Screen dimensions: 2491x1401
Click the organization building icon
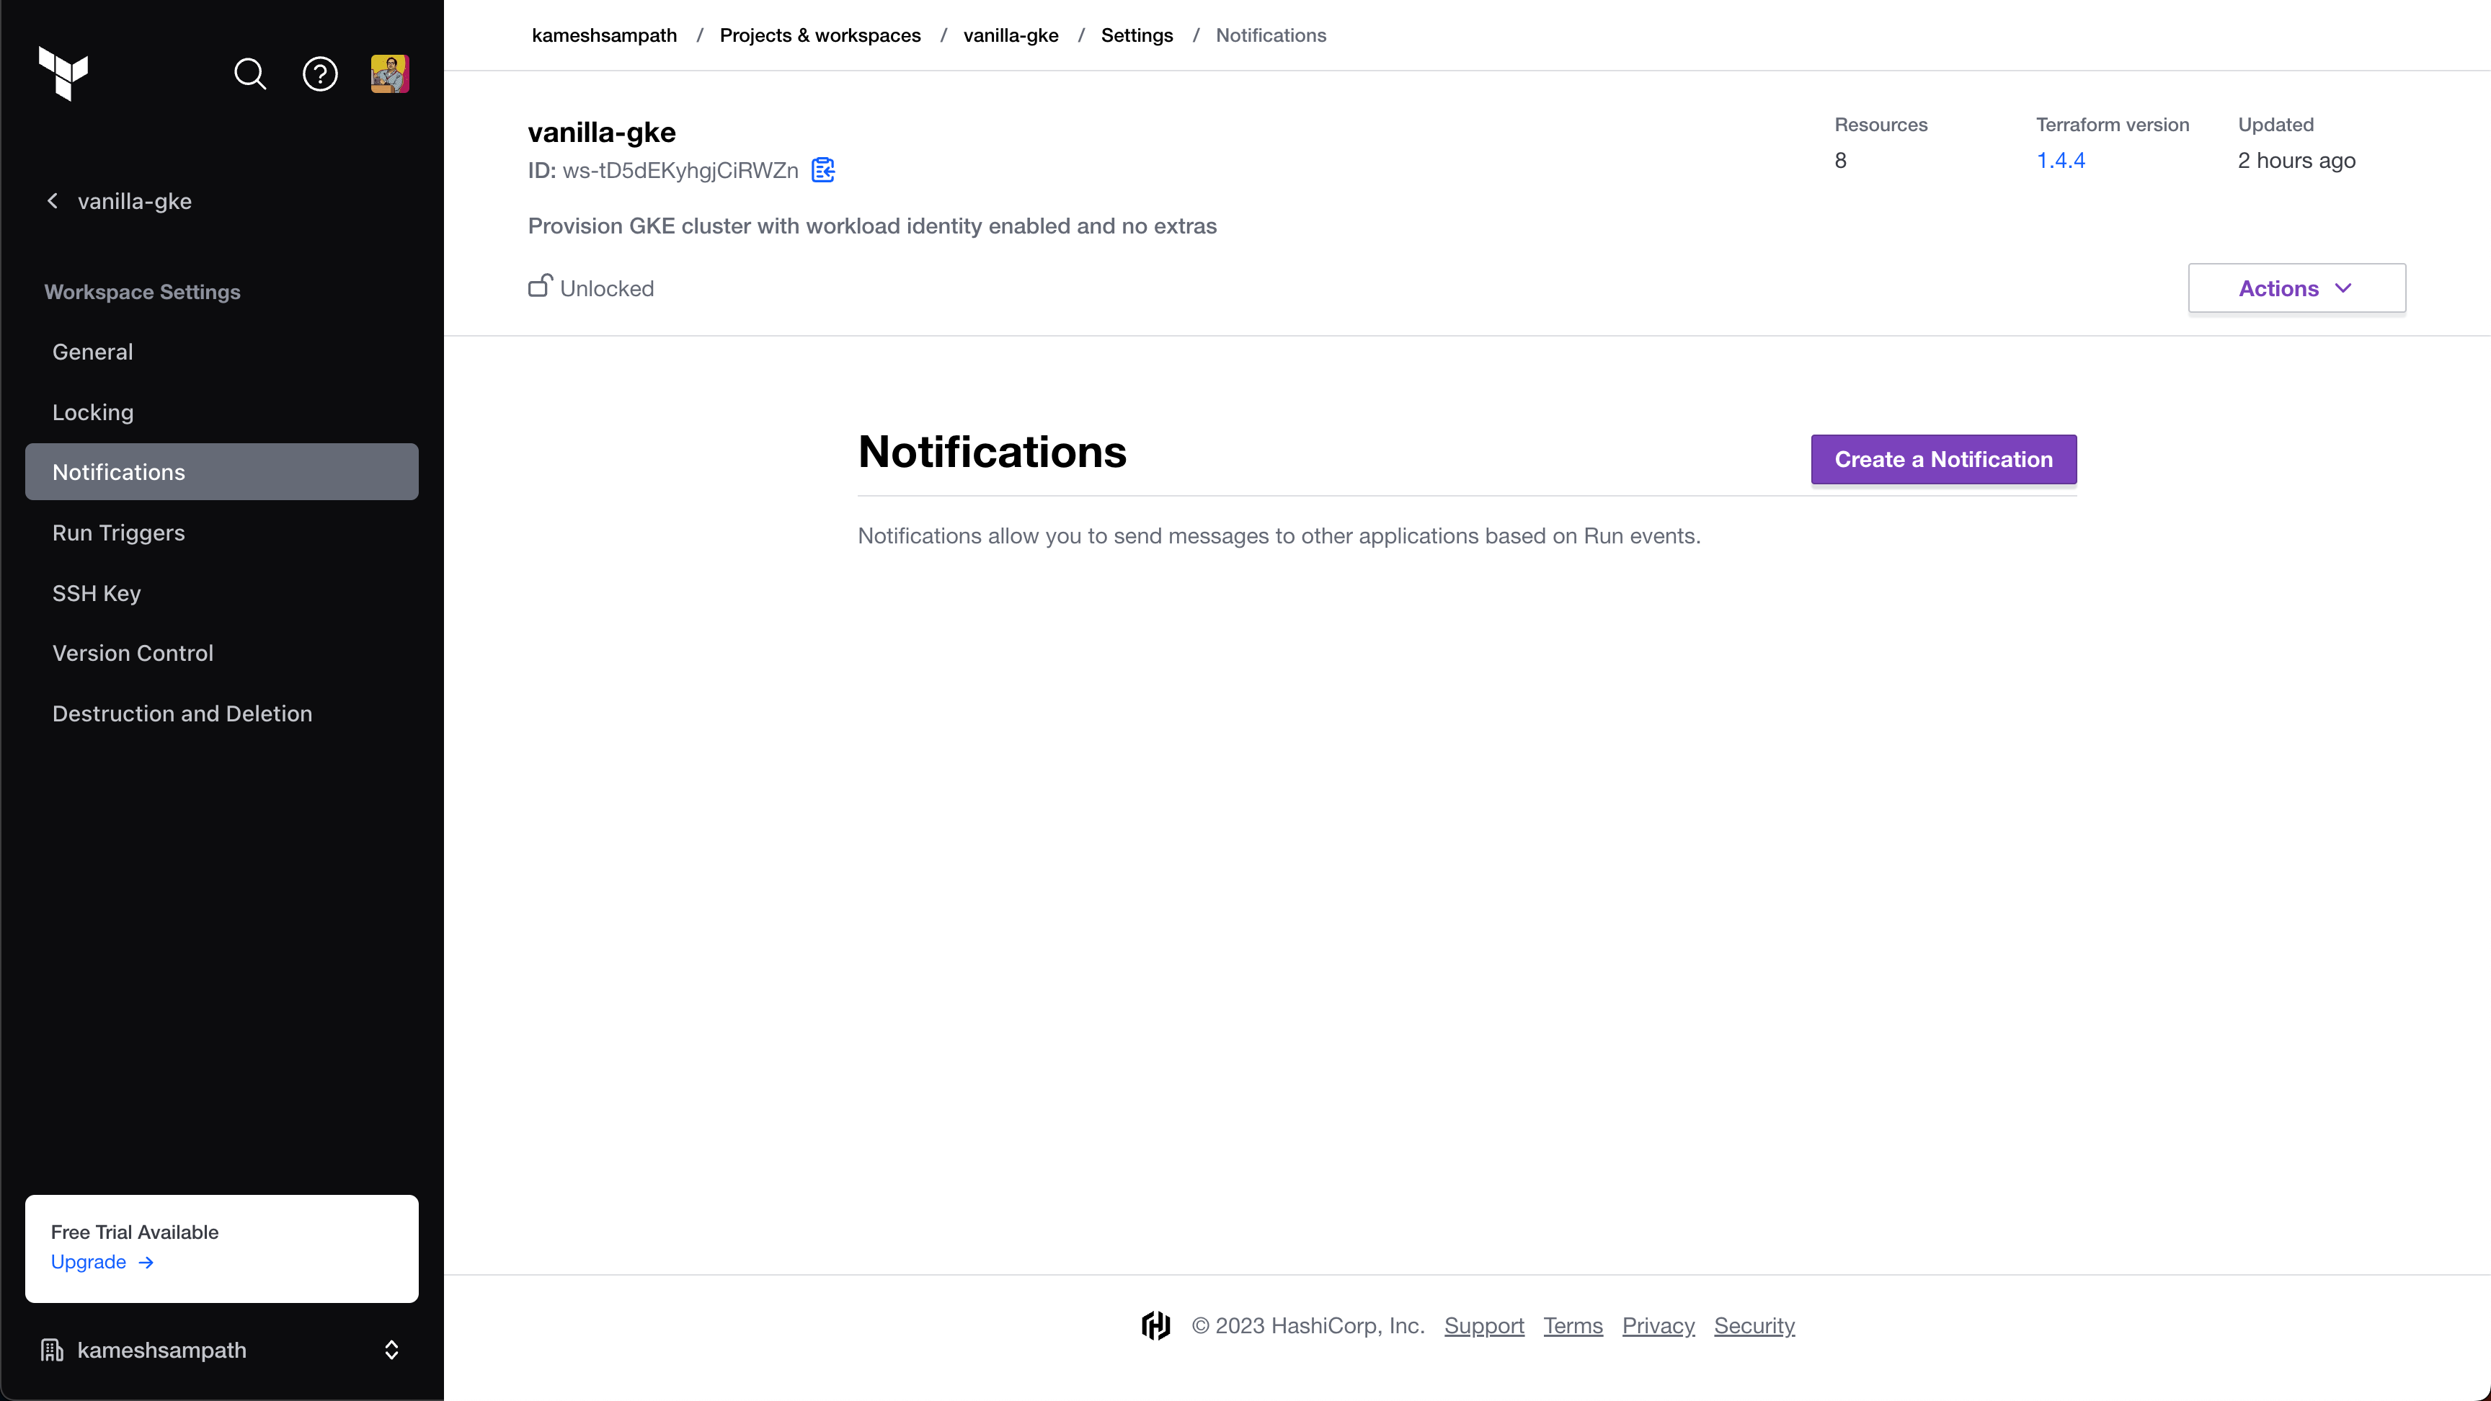coord(52,1350)
